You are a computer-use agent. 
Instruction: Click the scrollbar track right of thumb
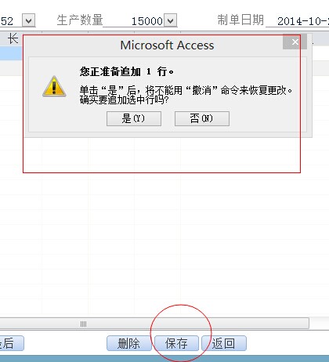319,324
